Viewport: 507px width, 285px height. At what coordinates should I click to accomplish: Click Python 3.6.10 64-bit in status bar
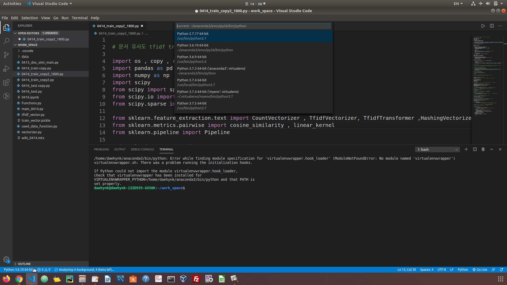[x=18, y=270]
